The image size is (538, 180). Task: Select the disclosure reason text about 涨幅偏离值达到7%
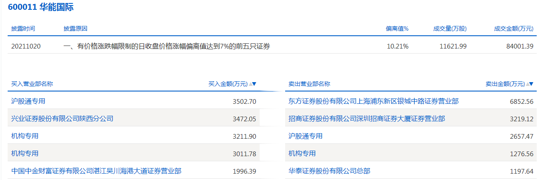click(166, 46)
